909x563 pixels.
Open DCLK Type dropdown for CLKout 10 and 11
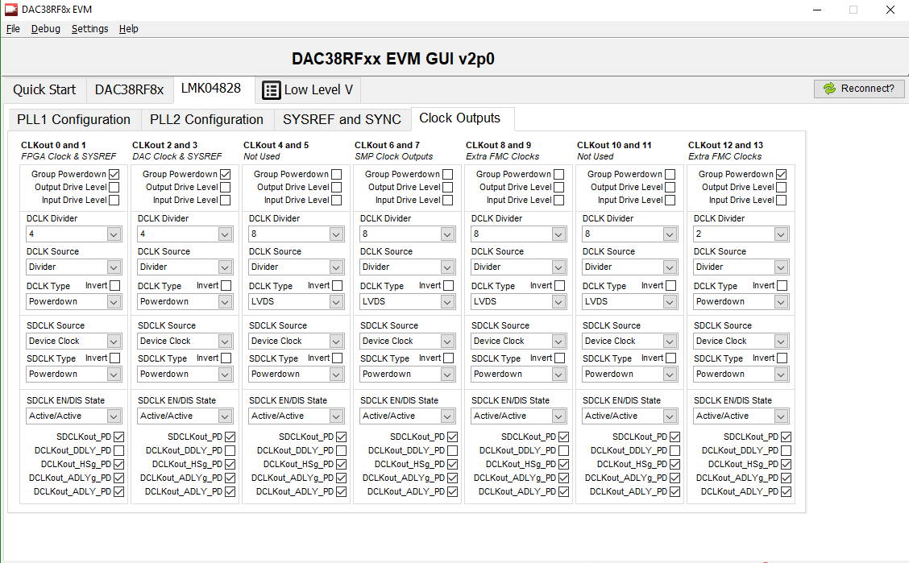coord(629,302)
